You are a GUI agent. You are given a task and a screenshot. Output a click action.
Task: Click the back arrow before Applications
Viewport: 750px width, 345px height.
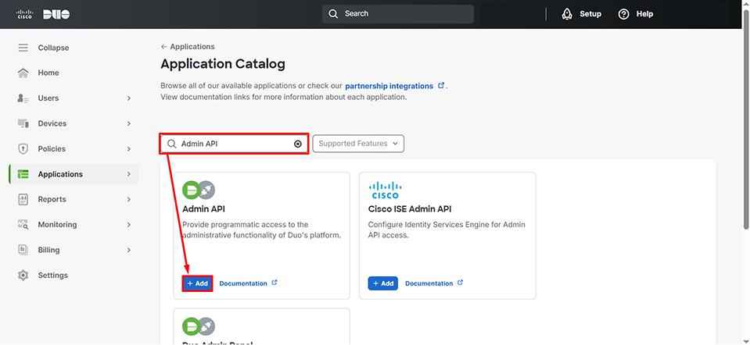pos(164,47)
